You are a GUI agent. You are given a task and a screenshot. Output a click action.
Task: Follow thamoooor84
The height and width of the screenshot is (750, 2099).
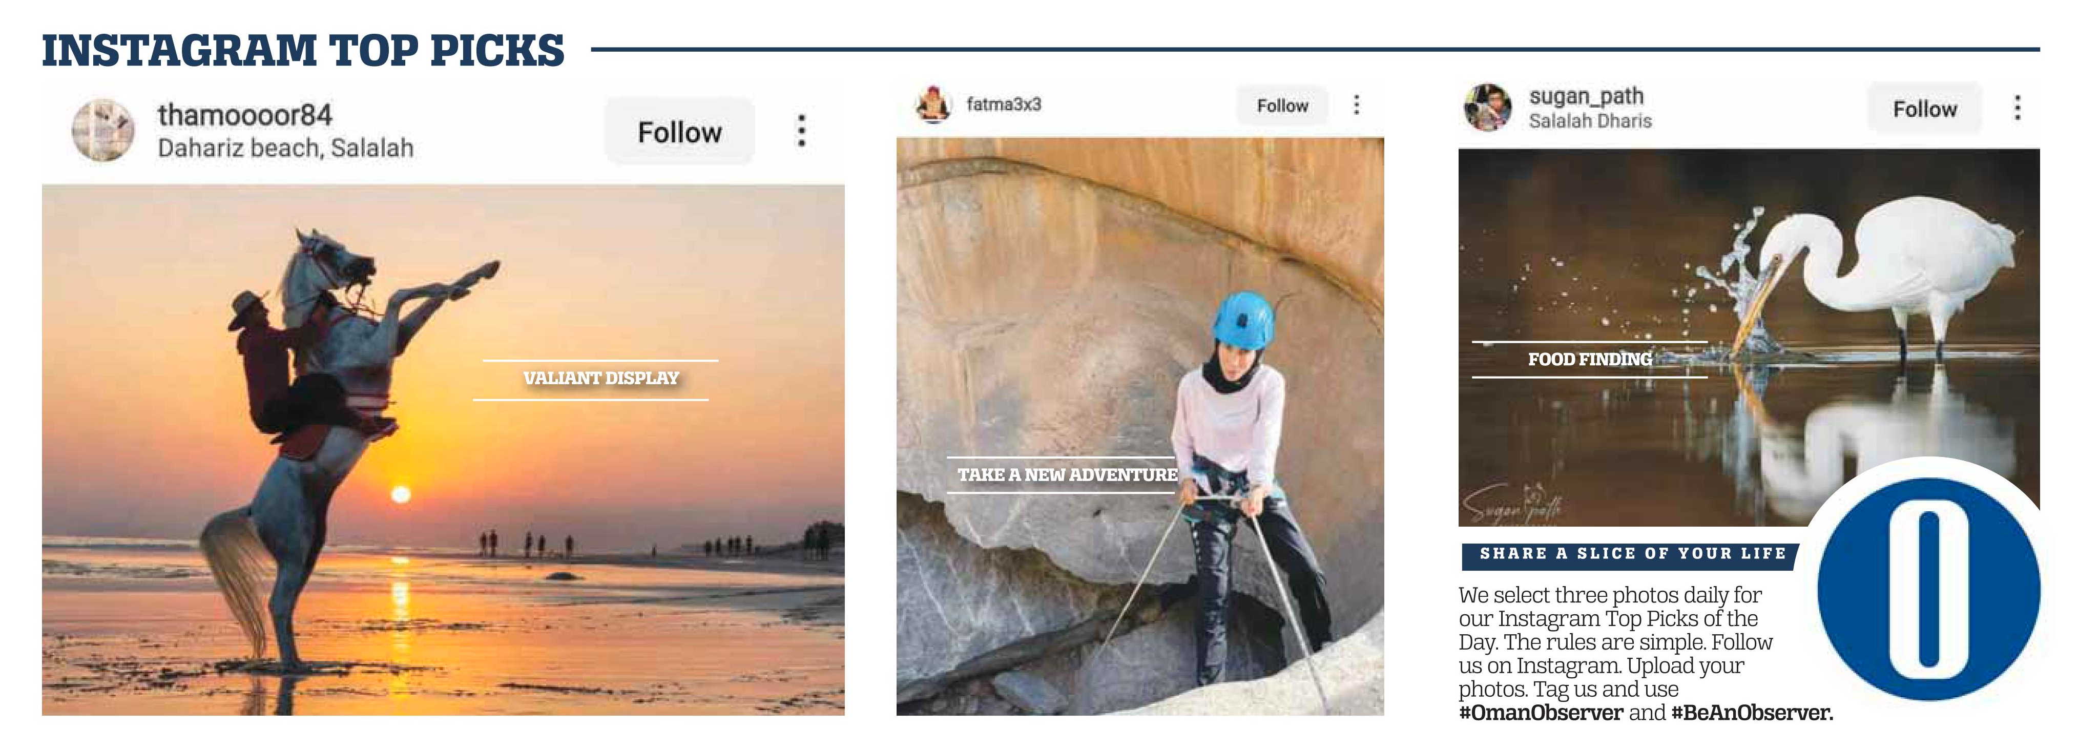click(x=679, y=132)
